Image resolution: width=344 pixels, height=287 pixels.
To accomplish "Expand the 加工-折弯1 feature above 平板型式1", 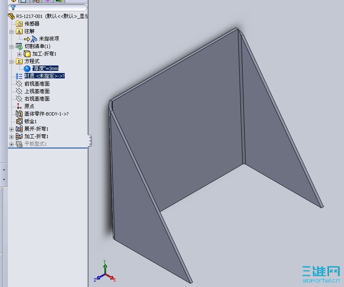I will pyautogui.click(x=11, y=137).
